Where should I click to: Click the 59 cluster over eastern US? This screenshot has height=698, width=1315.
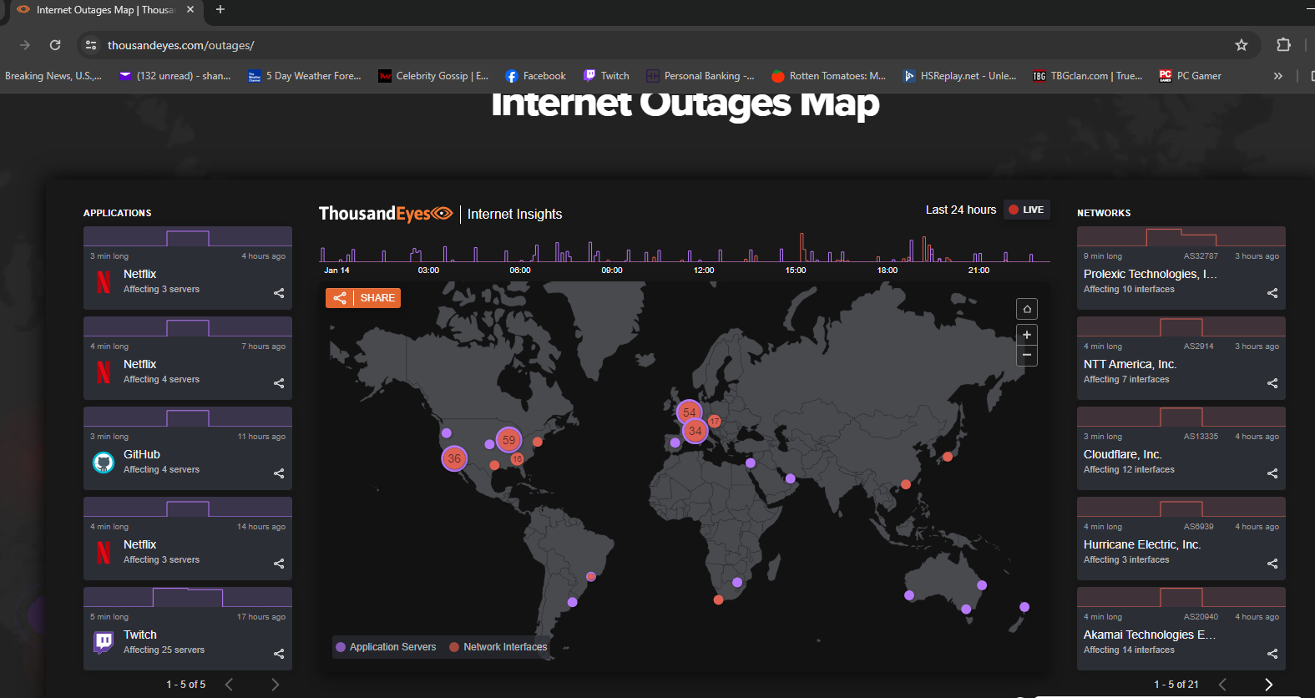(x=508, y=439)
